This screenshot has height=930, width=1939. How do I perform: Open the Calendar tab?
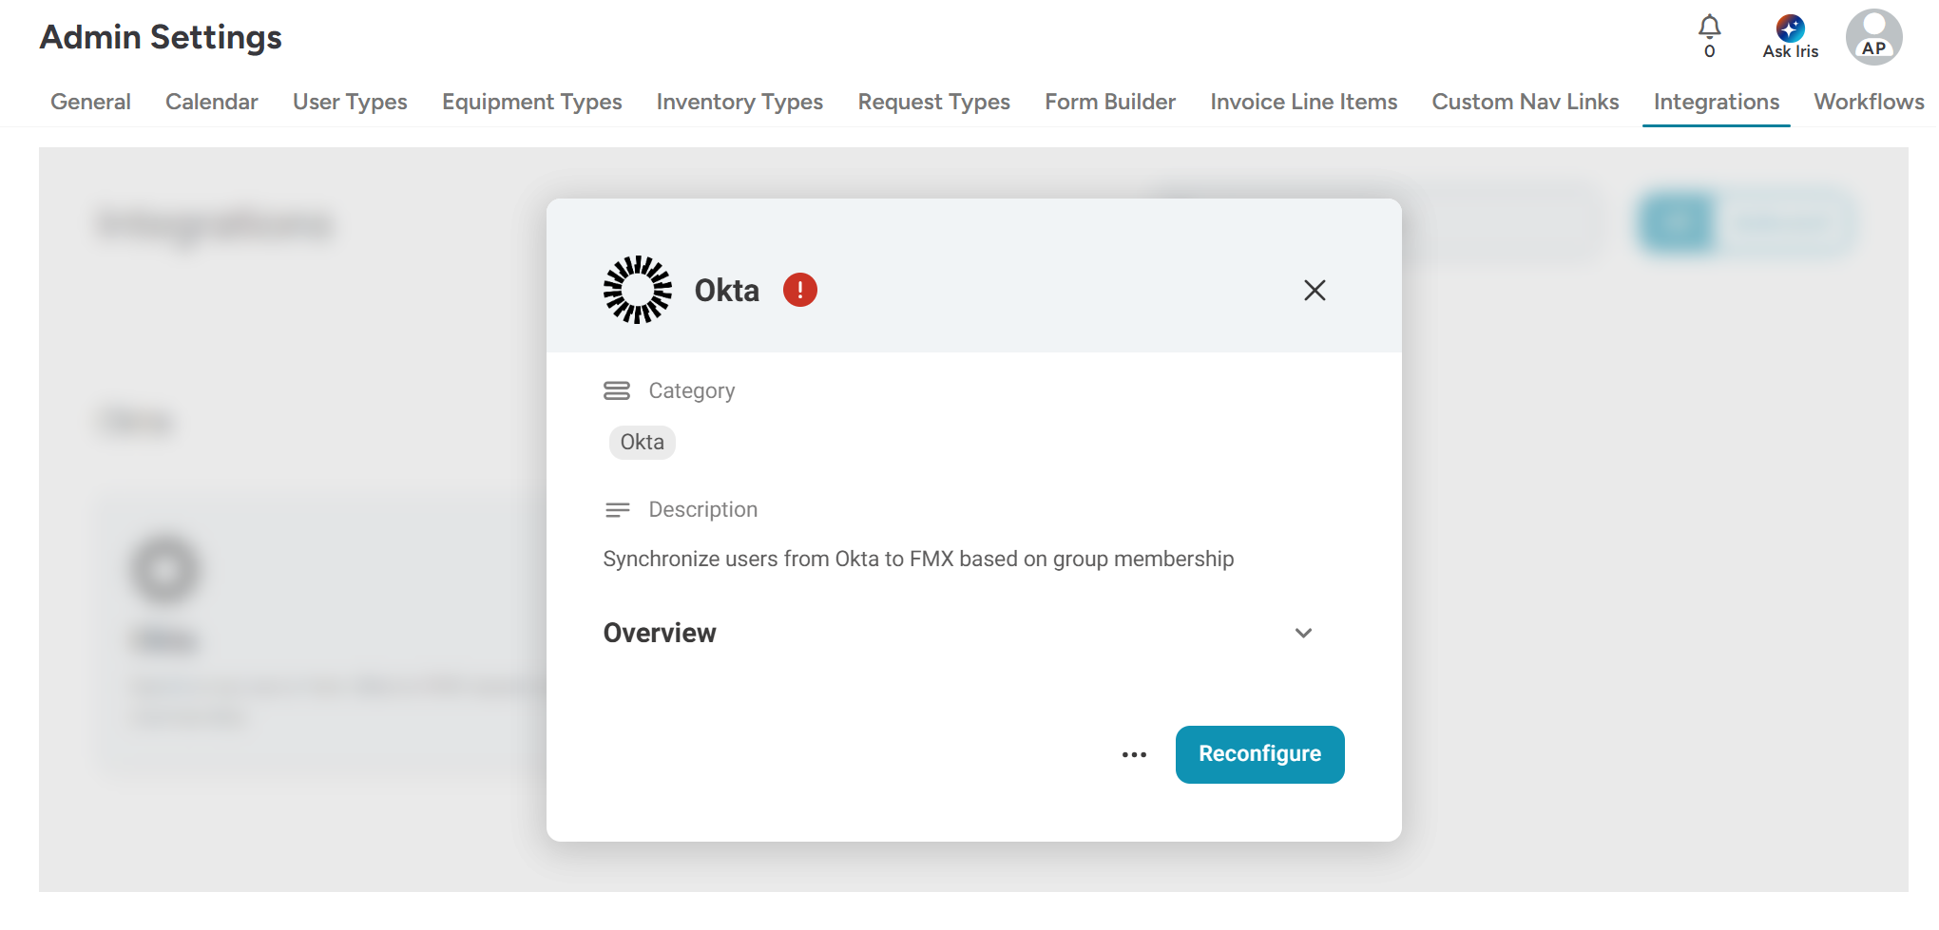pos(211,102)
